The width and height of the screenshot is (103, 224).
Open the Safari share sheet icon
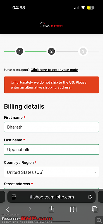coord(51,209)
